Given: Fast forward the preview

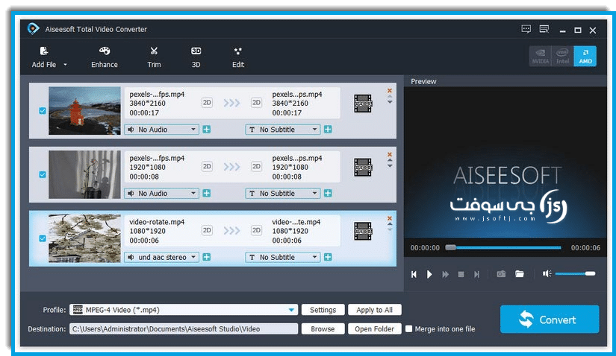Looking at the screenshot, I should coord(445,275).
